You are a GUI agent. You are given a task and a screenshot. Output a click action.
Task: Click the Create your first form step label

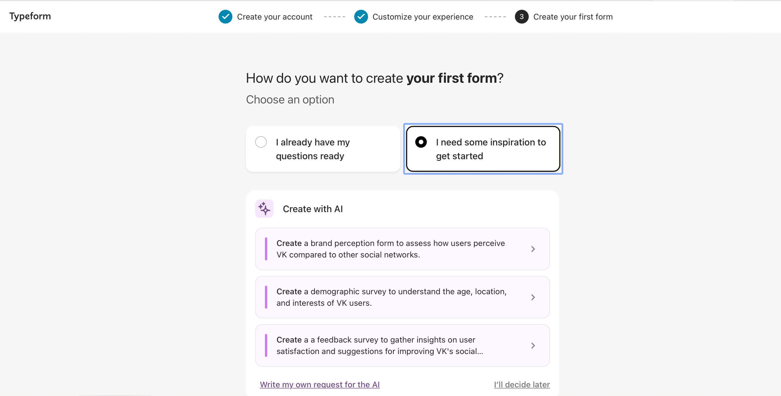click(573, 16)
